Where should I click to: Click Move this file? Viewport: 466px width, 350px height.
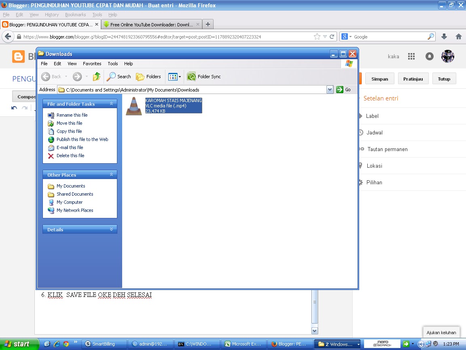[69, 123]
